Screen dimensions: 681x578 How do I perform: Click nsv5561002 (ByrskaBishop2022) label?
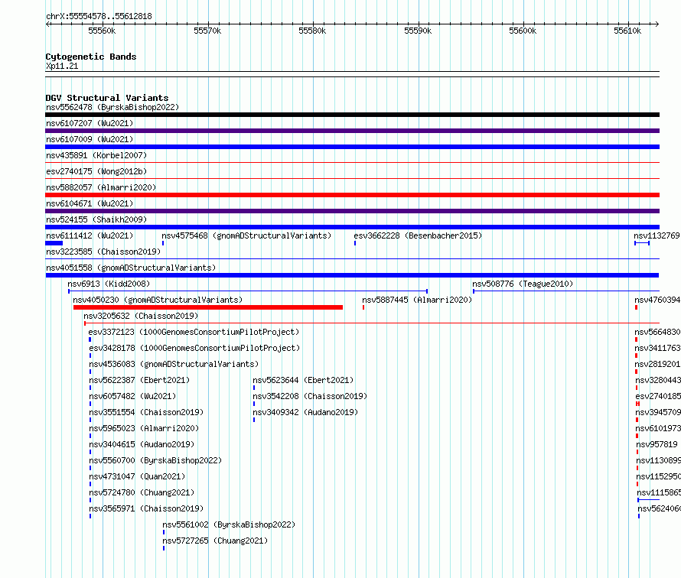tap(229, 524)
